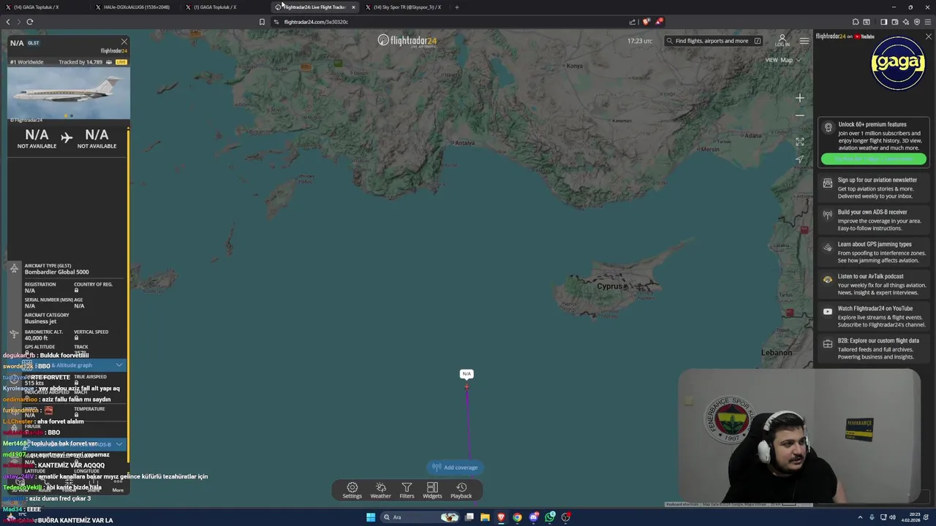Open B2B custom flight data link
The width and height of the screenshot is (936, 526).
pos(873,348)
